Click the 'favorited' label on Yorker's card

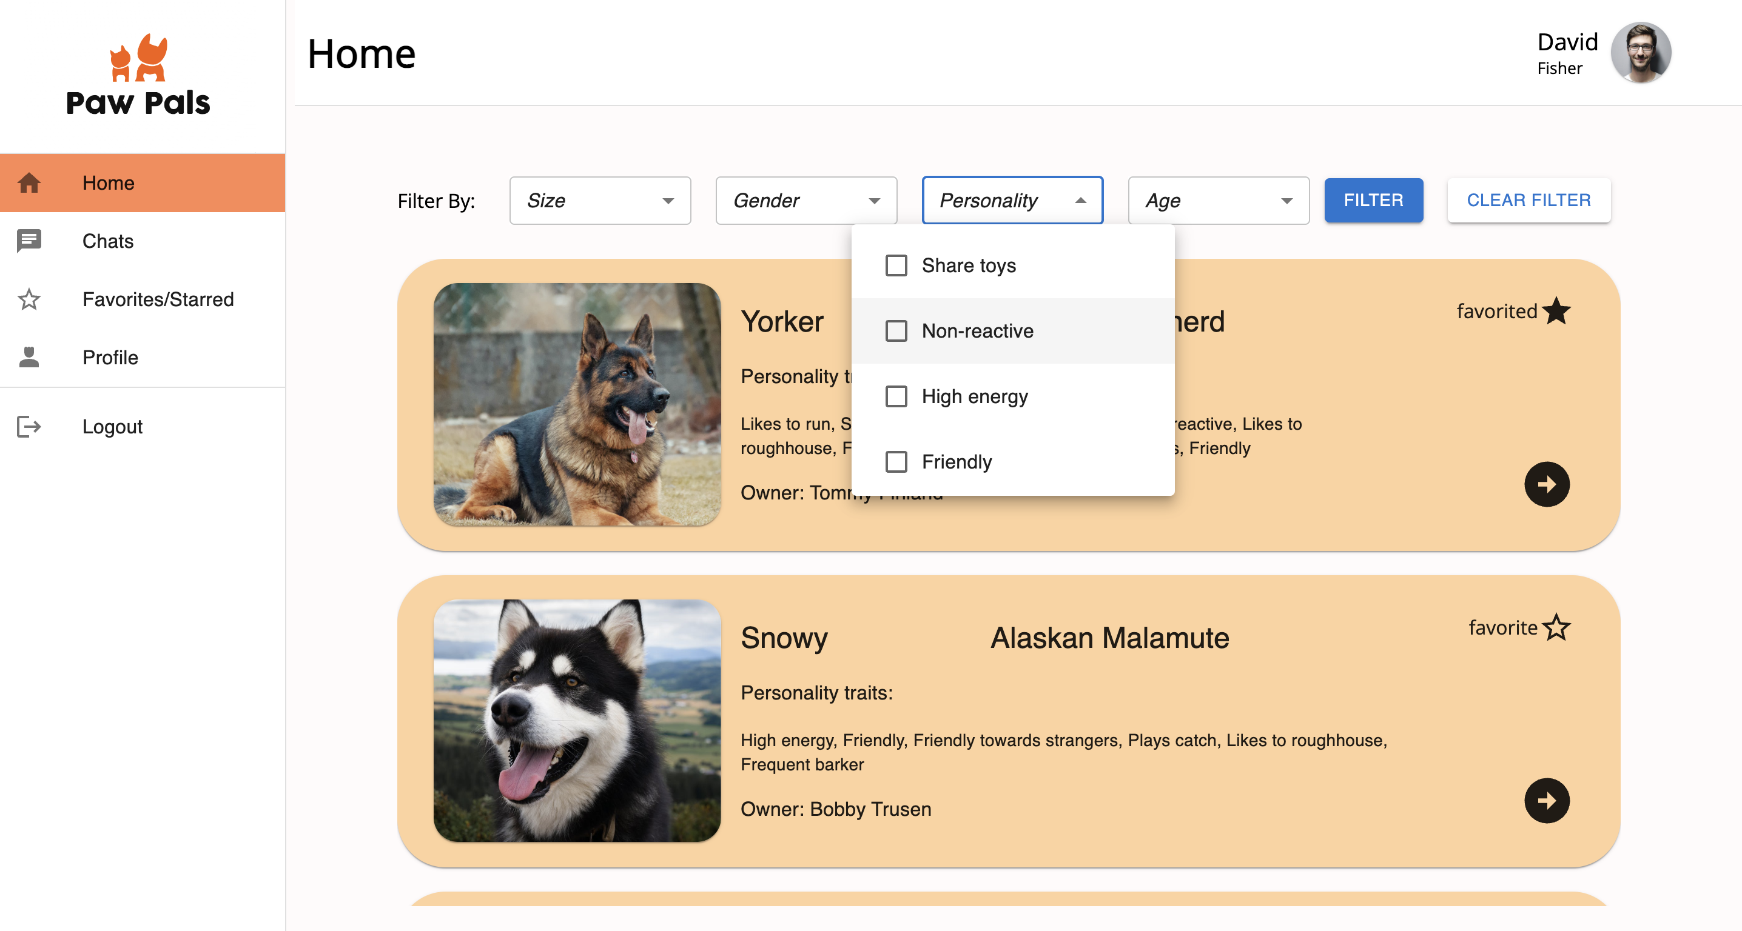point(1496,312)
